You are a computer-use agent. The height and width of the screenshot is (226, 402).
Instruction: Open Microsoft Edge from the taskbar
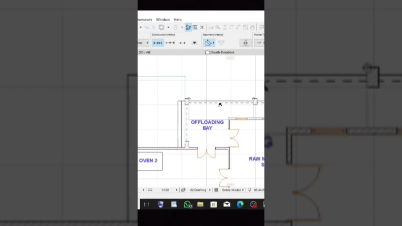click(x=240, y=205)
